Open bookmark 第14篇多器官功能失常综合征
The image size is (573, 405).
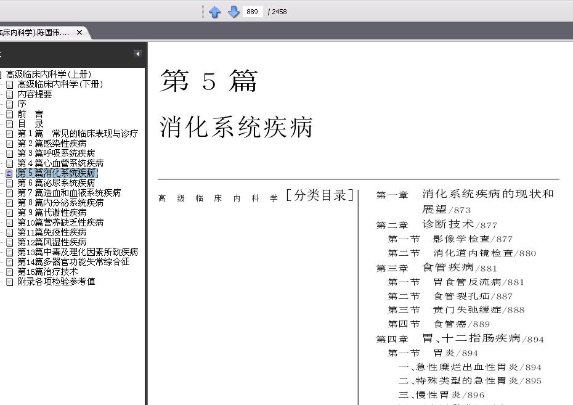tap(73, 262)
